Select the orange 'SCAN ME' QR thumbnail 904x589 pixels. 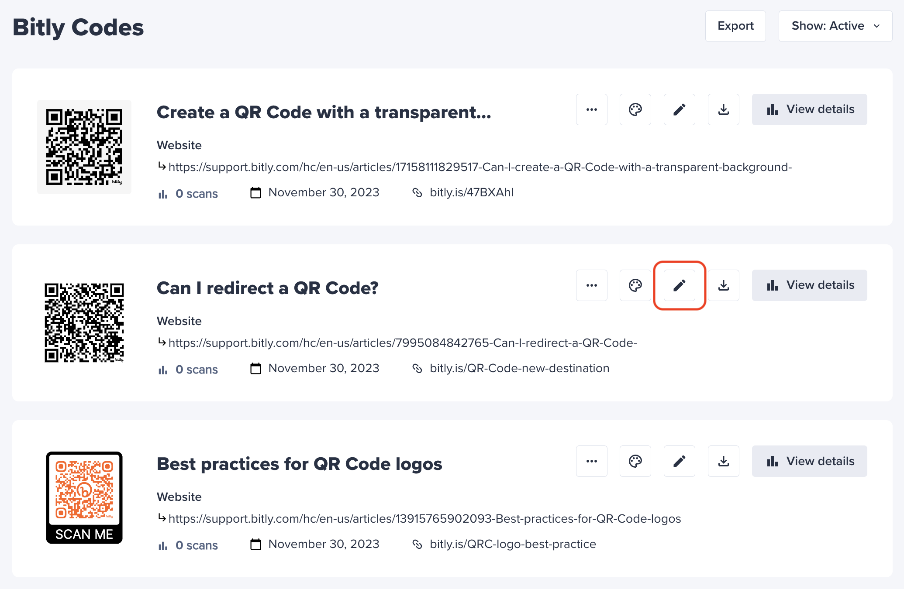coord(84,498)
